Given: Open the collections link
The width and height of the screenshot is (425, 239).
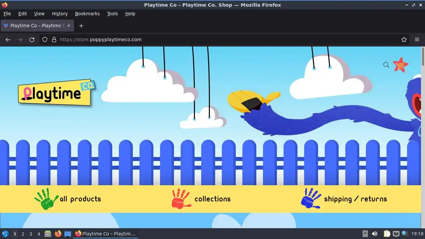Looking at the screenshot, I should click(212, 199).
